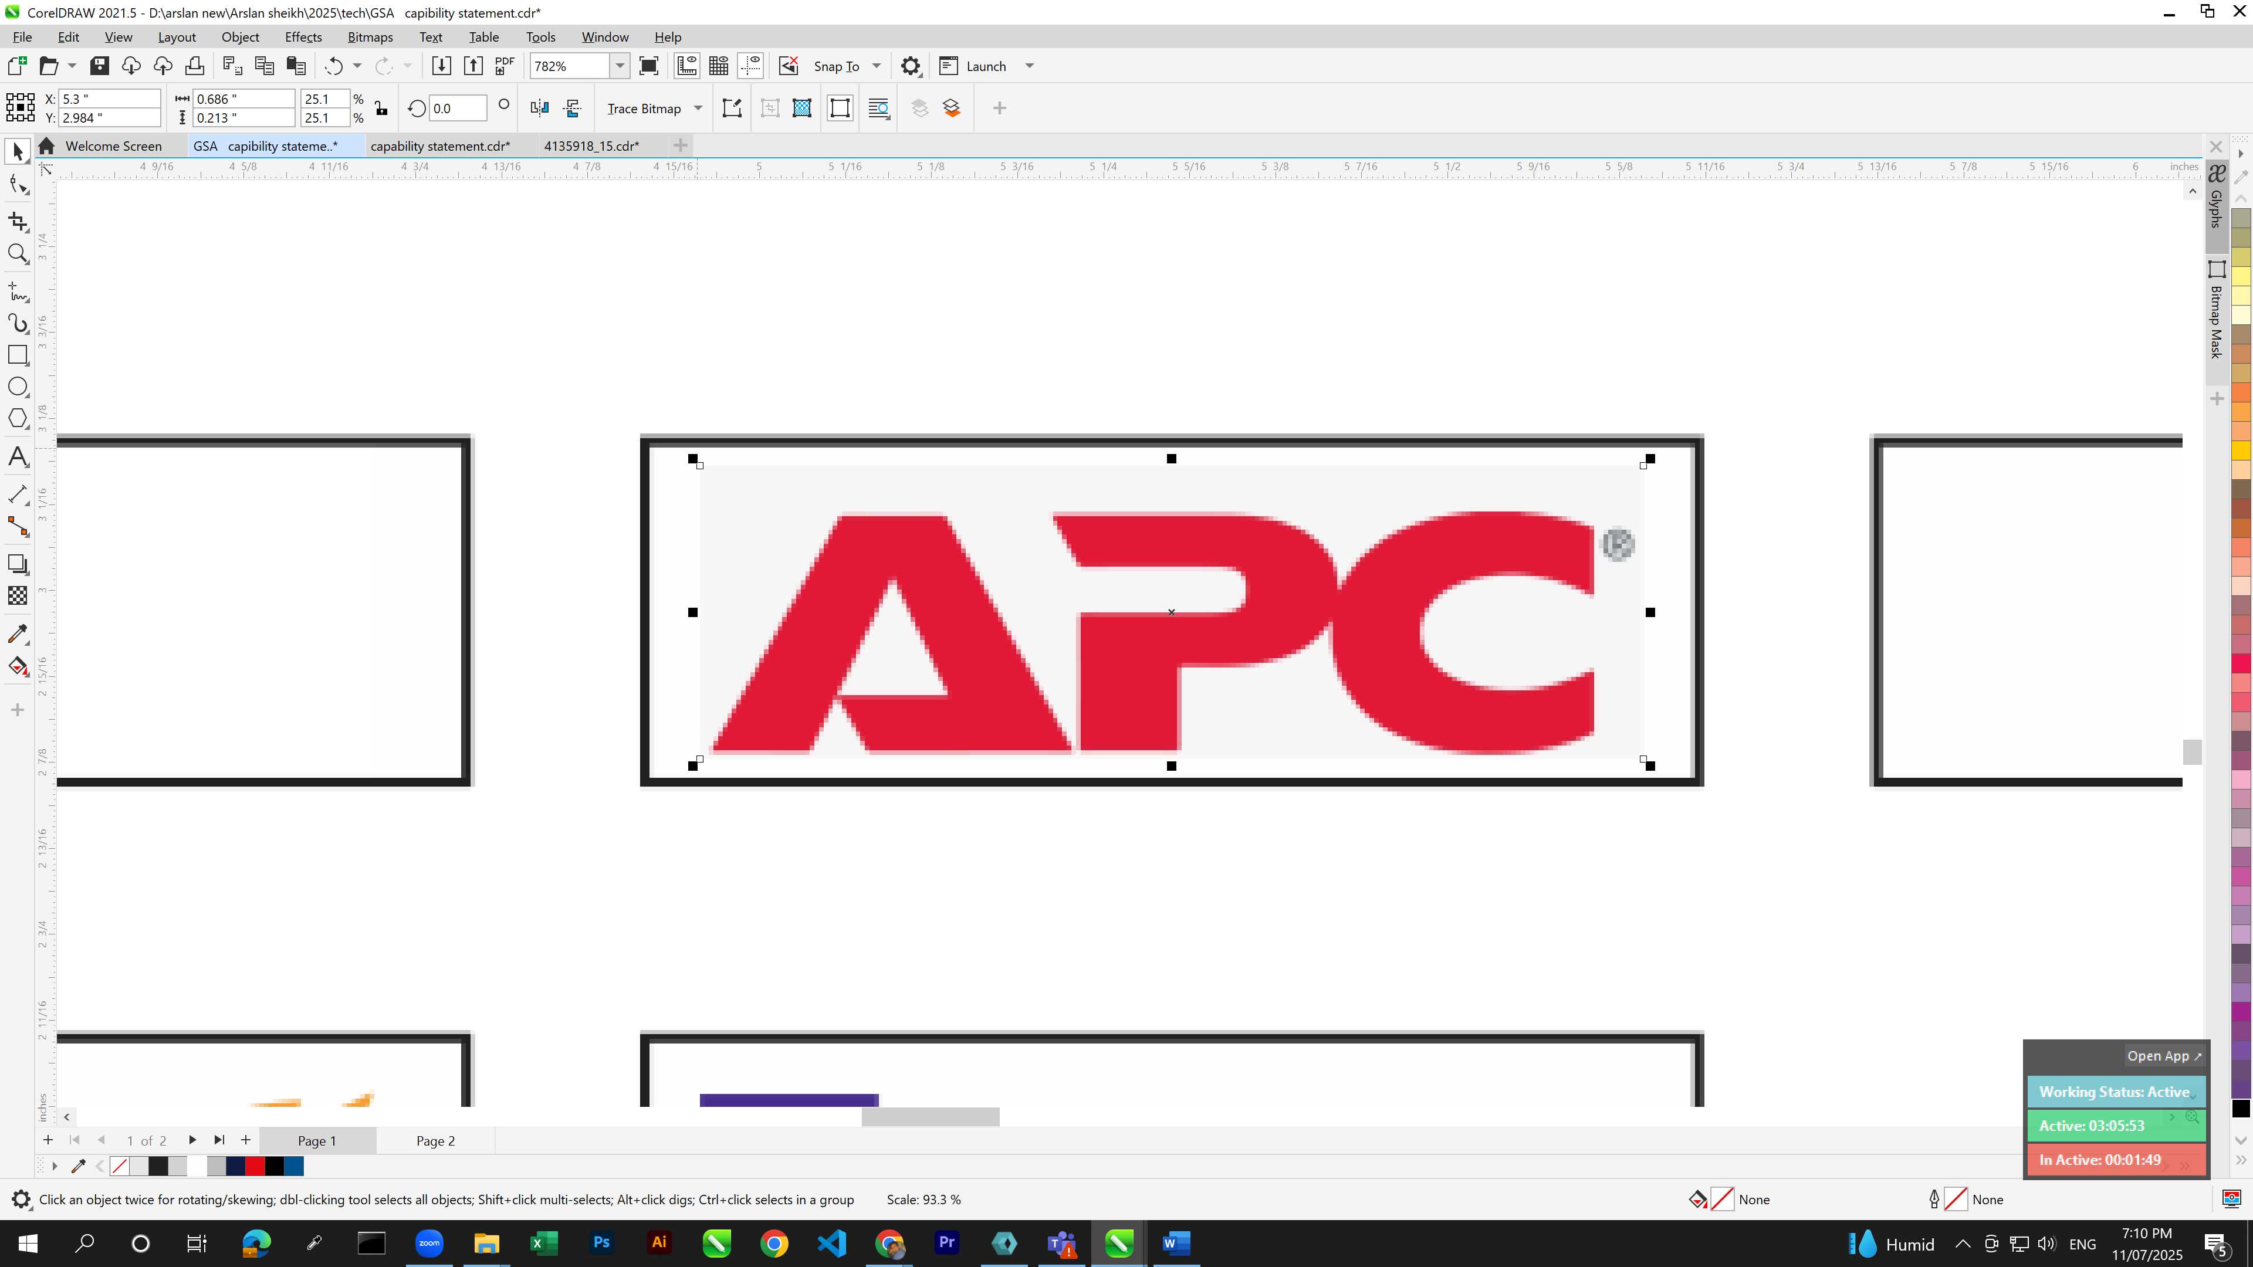
Task: Toggle snapping off icon
Action: click(x=789, y=66)
